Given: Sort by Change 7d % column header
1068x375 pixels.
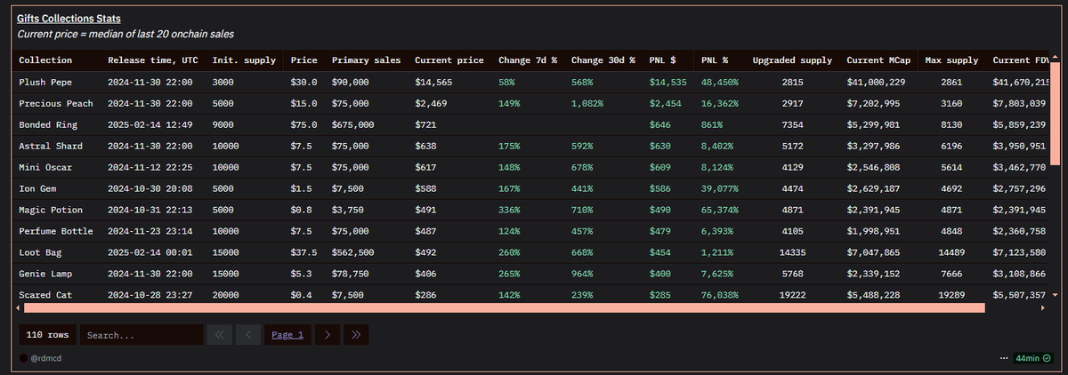Looking at the screenshot, I should pos(528,60).
